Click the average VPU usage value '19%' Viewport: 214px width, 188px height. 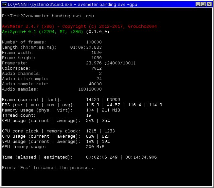(106, 142)
